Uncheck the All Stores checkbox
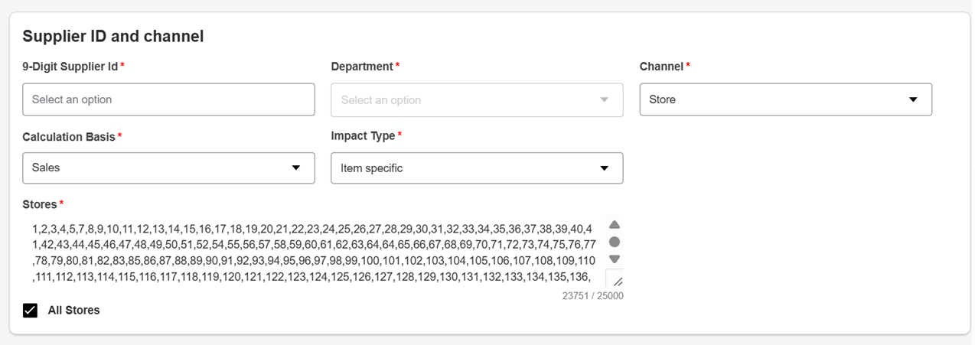 [30, 311]
